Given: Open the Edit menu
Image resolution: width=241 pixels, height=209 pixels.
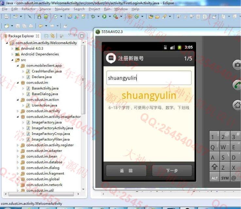Looking at the screenshot, I should 14,9.
